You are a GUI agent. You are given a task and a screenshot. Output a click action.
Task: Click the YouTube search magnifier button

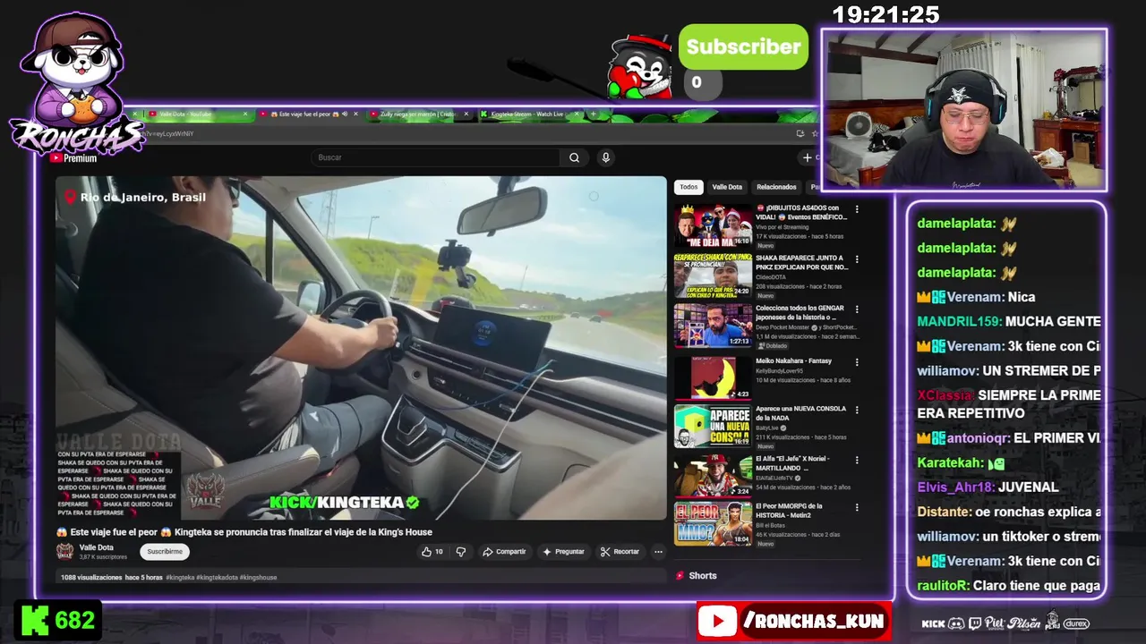click(574, 157)
